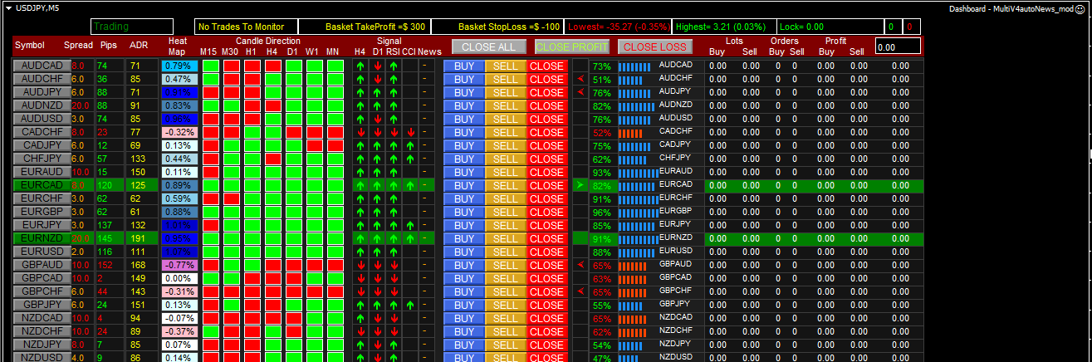Click the Lowest= -35.27 value box
1092x362 pixels.
click(x=619, y=27)
